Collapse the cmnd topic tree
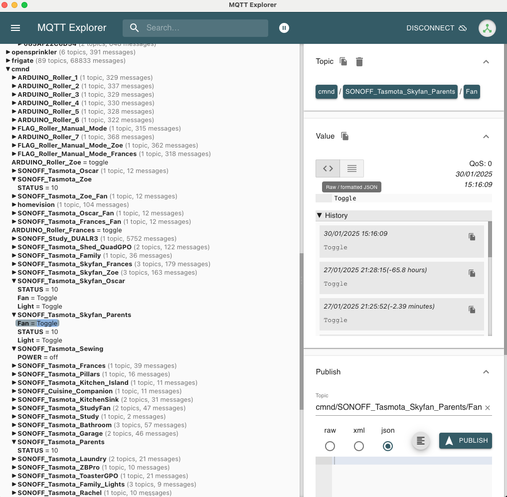Screen dimensions: 507x497 click(x=8, y=69)
